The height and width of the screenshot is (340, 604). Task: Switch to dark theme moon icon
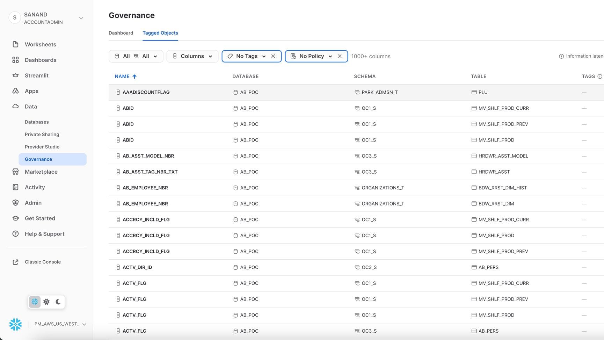[58, 302]
